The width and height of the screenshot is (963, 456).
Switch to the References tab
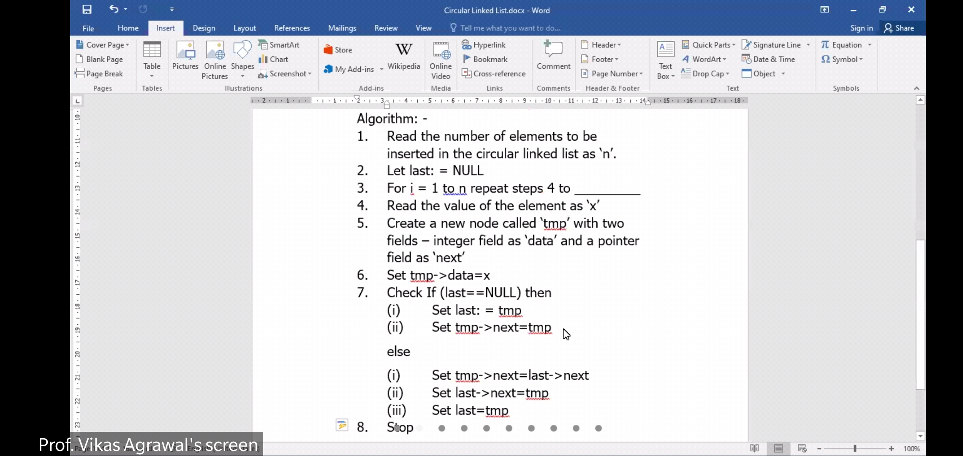pyautogui.click(x=292, y=28)
